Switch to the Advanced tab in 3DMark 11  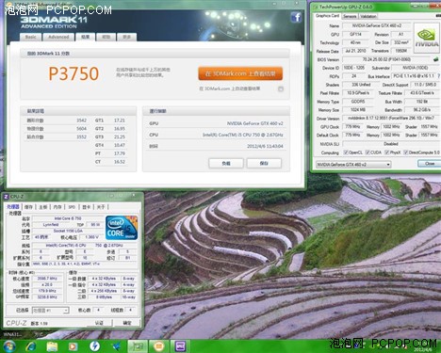(x=58, y=37)
